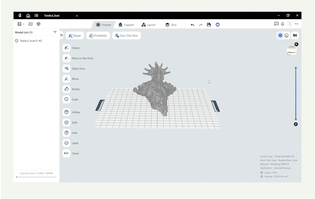Enable the wireframe cube view mode
This screenshot has width=315, height=199.
pos(286,35)
